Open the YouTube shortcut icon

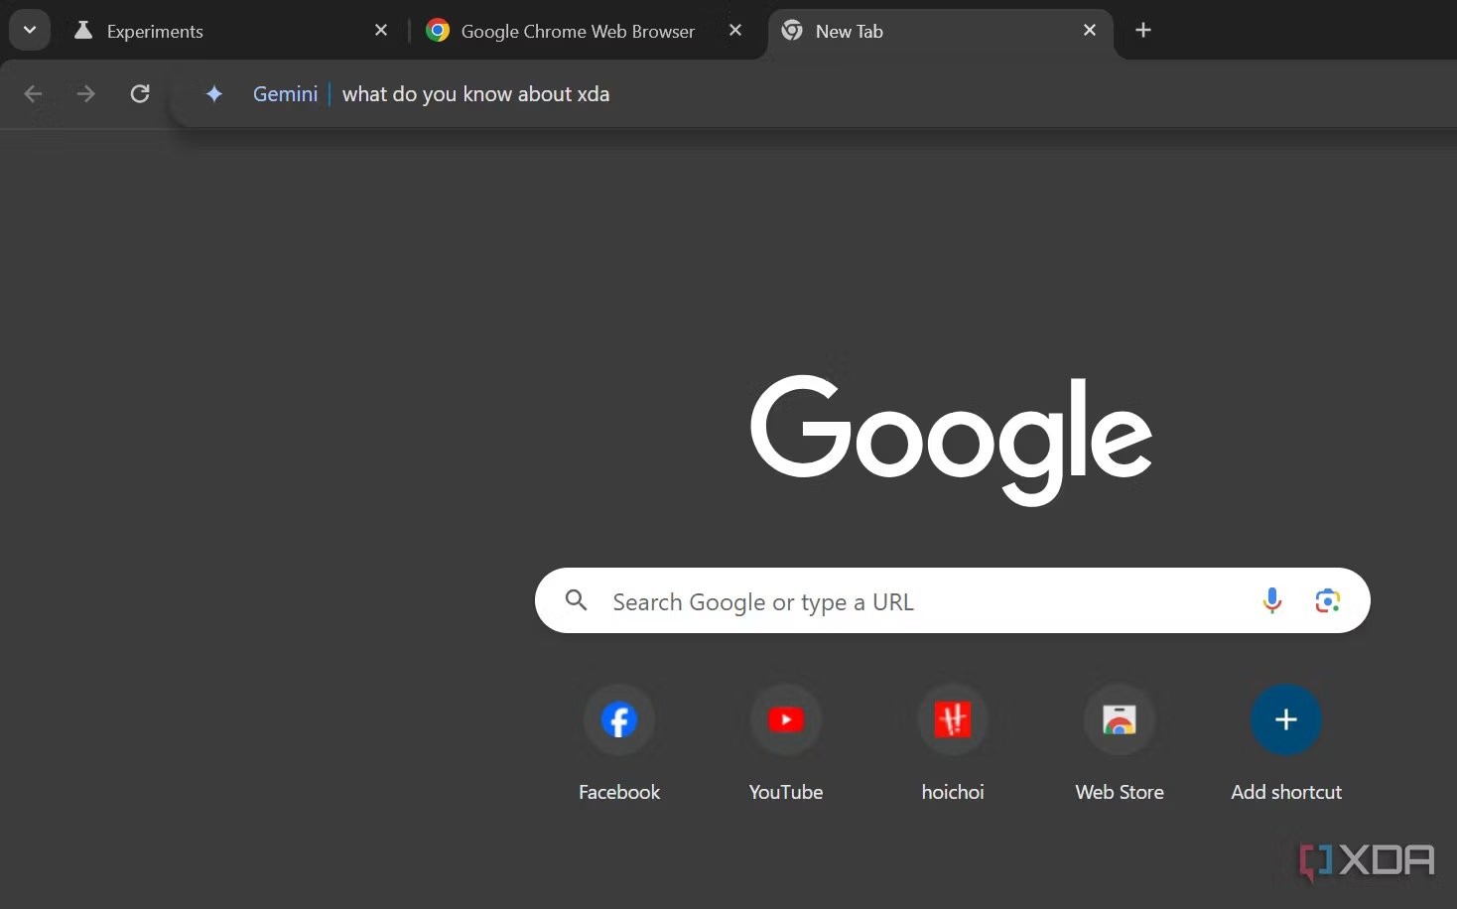pos(786,719)
